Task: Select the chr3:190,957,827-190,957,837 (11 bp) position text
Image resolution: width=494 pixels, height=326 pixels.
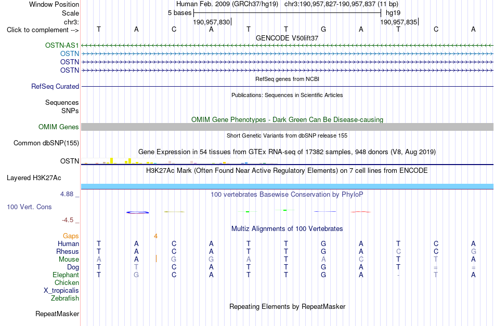Action: 341,4
